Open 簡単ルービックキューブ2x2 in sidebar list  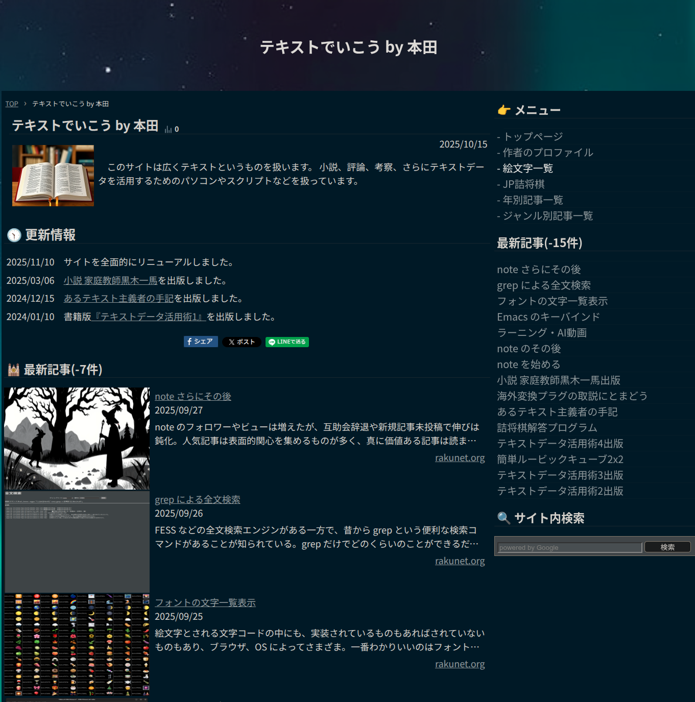point(560,459)
